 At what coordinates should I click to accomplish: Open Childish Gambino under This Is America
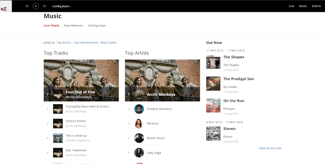point(78,141)
